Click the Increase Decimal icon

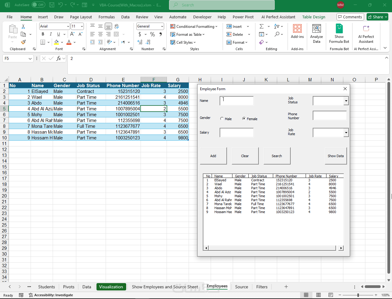pos(140,42)
